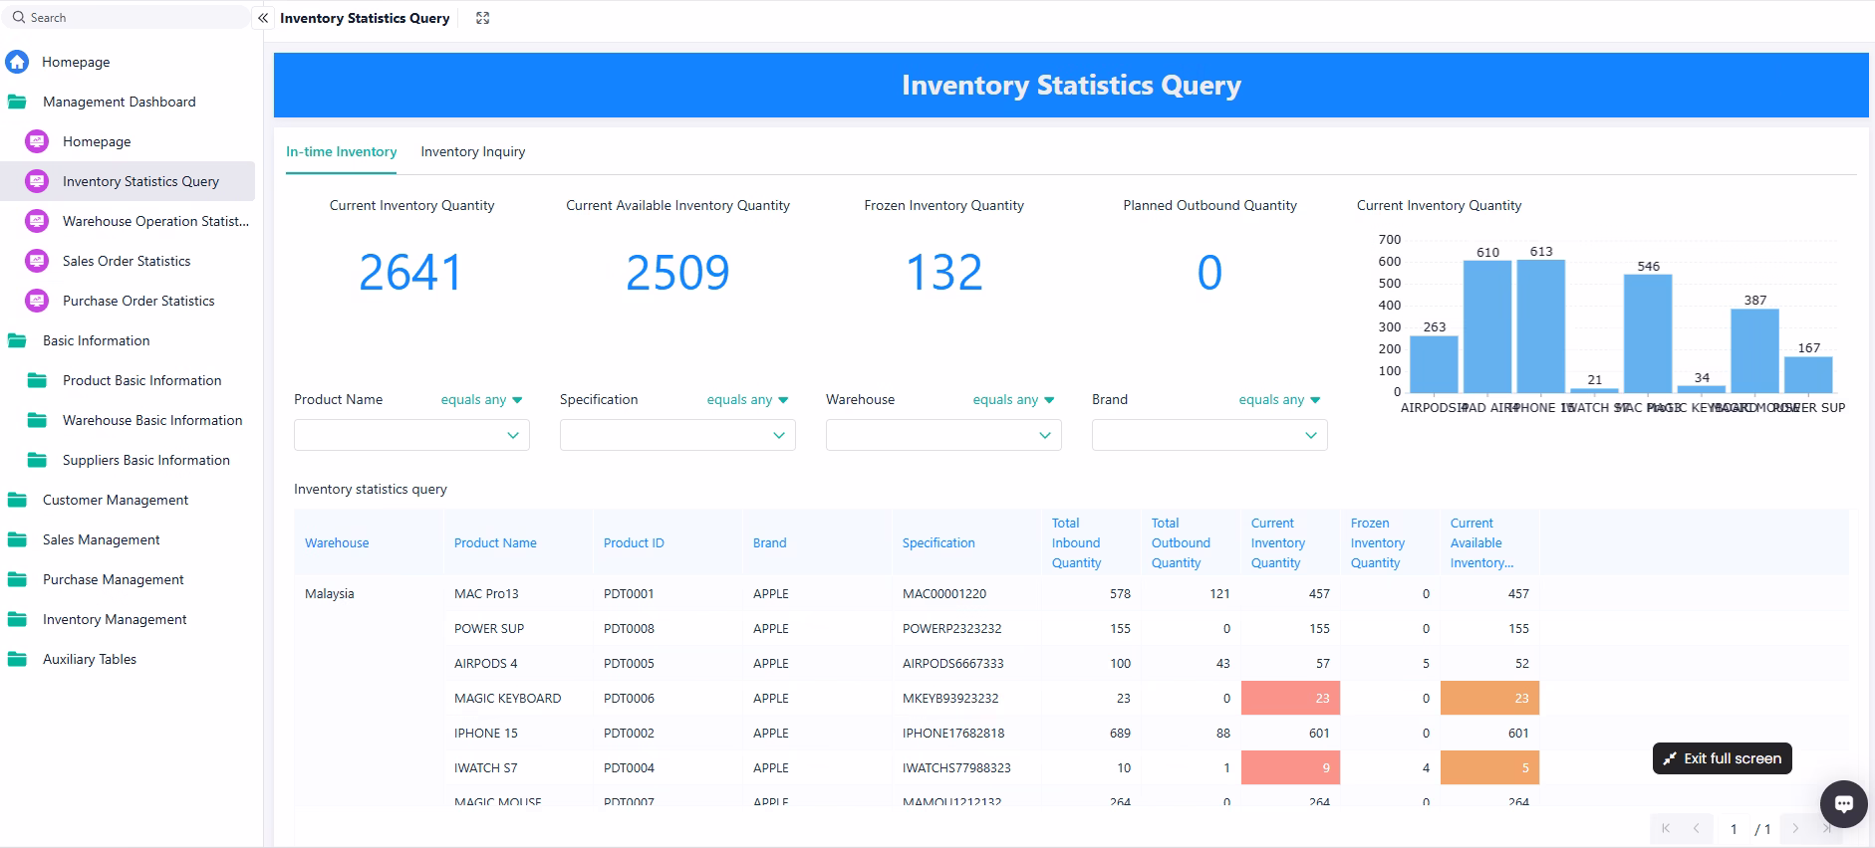The image size is (1875, 848).
Task: Expand the Customer Management folder
Action: 115,500
